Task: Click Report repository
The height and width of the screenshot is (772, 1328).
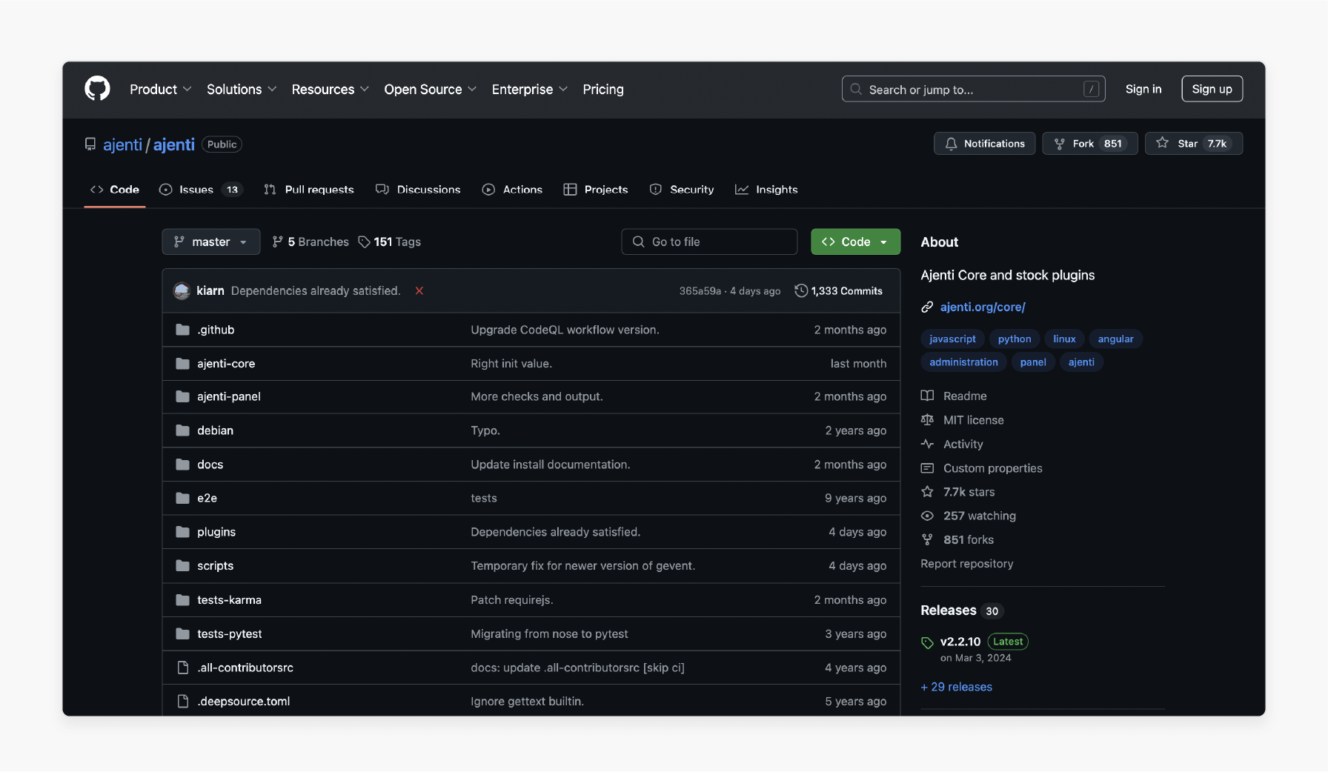Action: [x=967, y=564]
